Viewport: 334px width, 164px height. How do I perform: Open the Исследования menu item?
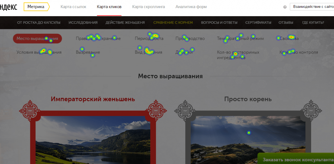83,23
